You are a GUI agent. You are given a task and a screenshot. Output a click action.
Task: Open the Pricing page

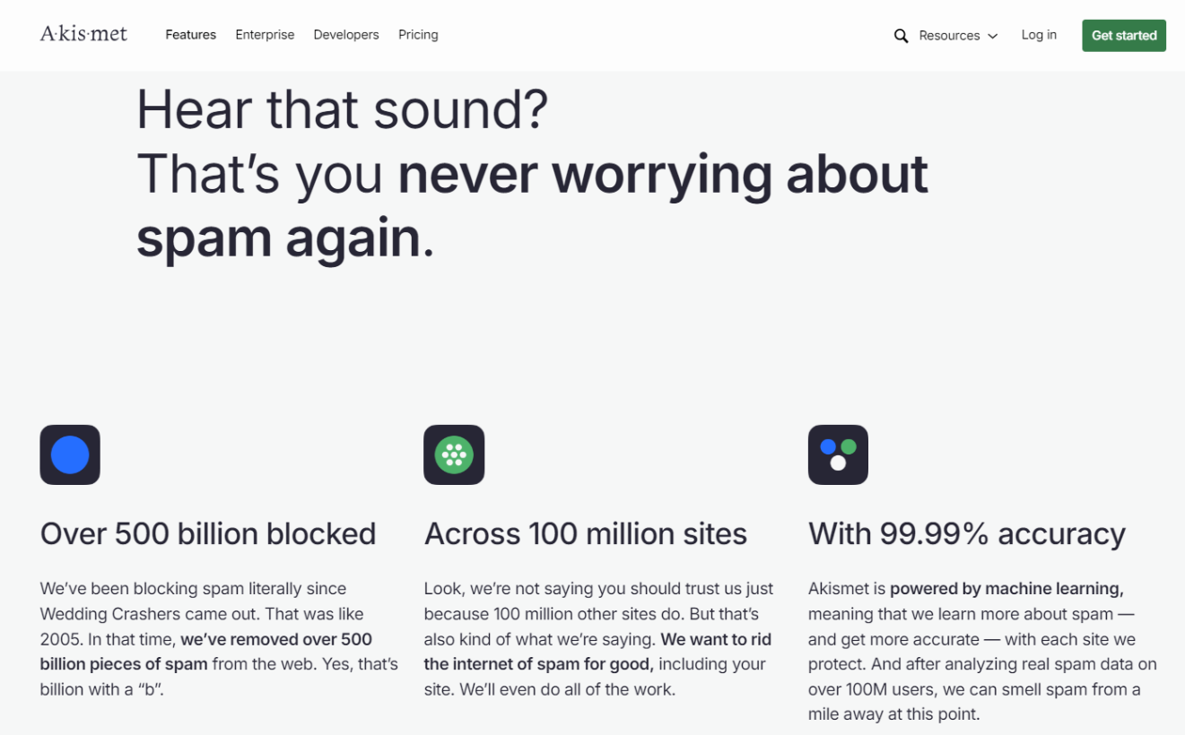coord(418,35)
